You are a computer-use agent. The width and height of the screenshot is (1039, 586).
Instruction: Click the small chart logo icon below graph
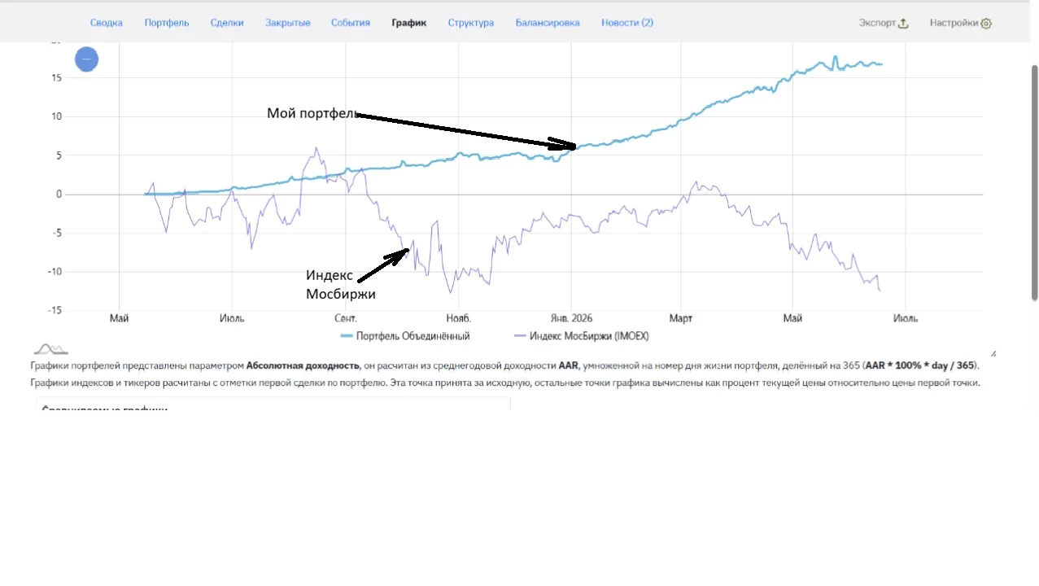pos(50,348)
